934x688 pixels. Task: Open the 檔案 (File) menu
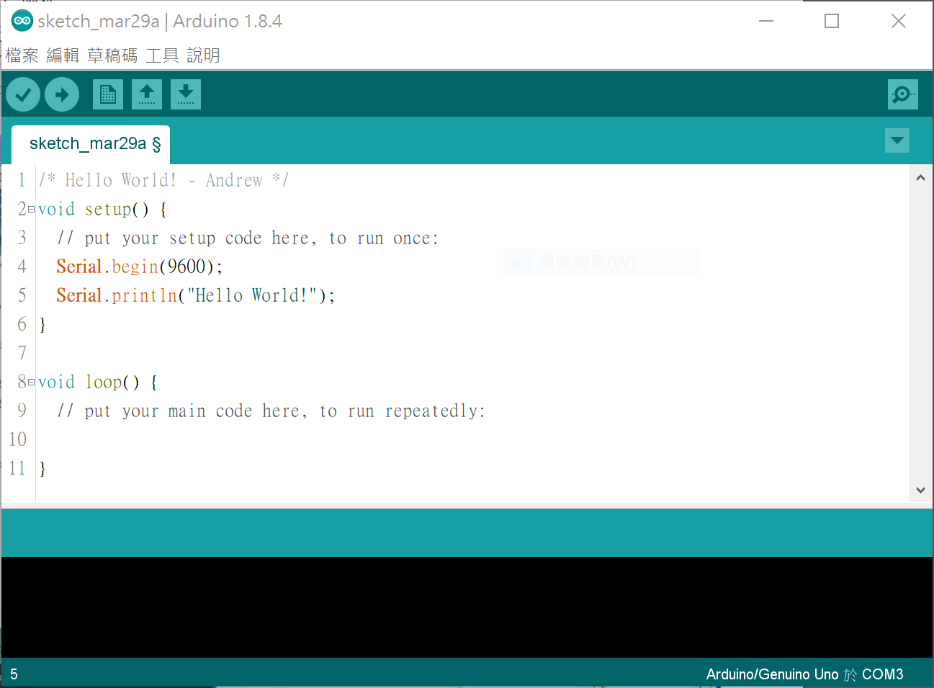[22, 55]
